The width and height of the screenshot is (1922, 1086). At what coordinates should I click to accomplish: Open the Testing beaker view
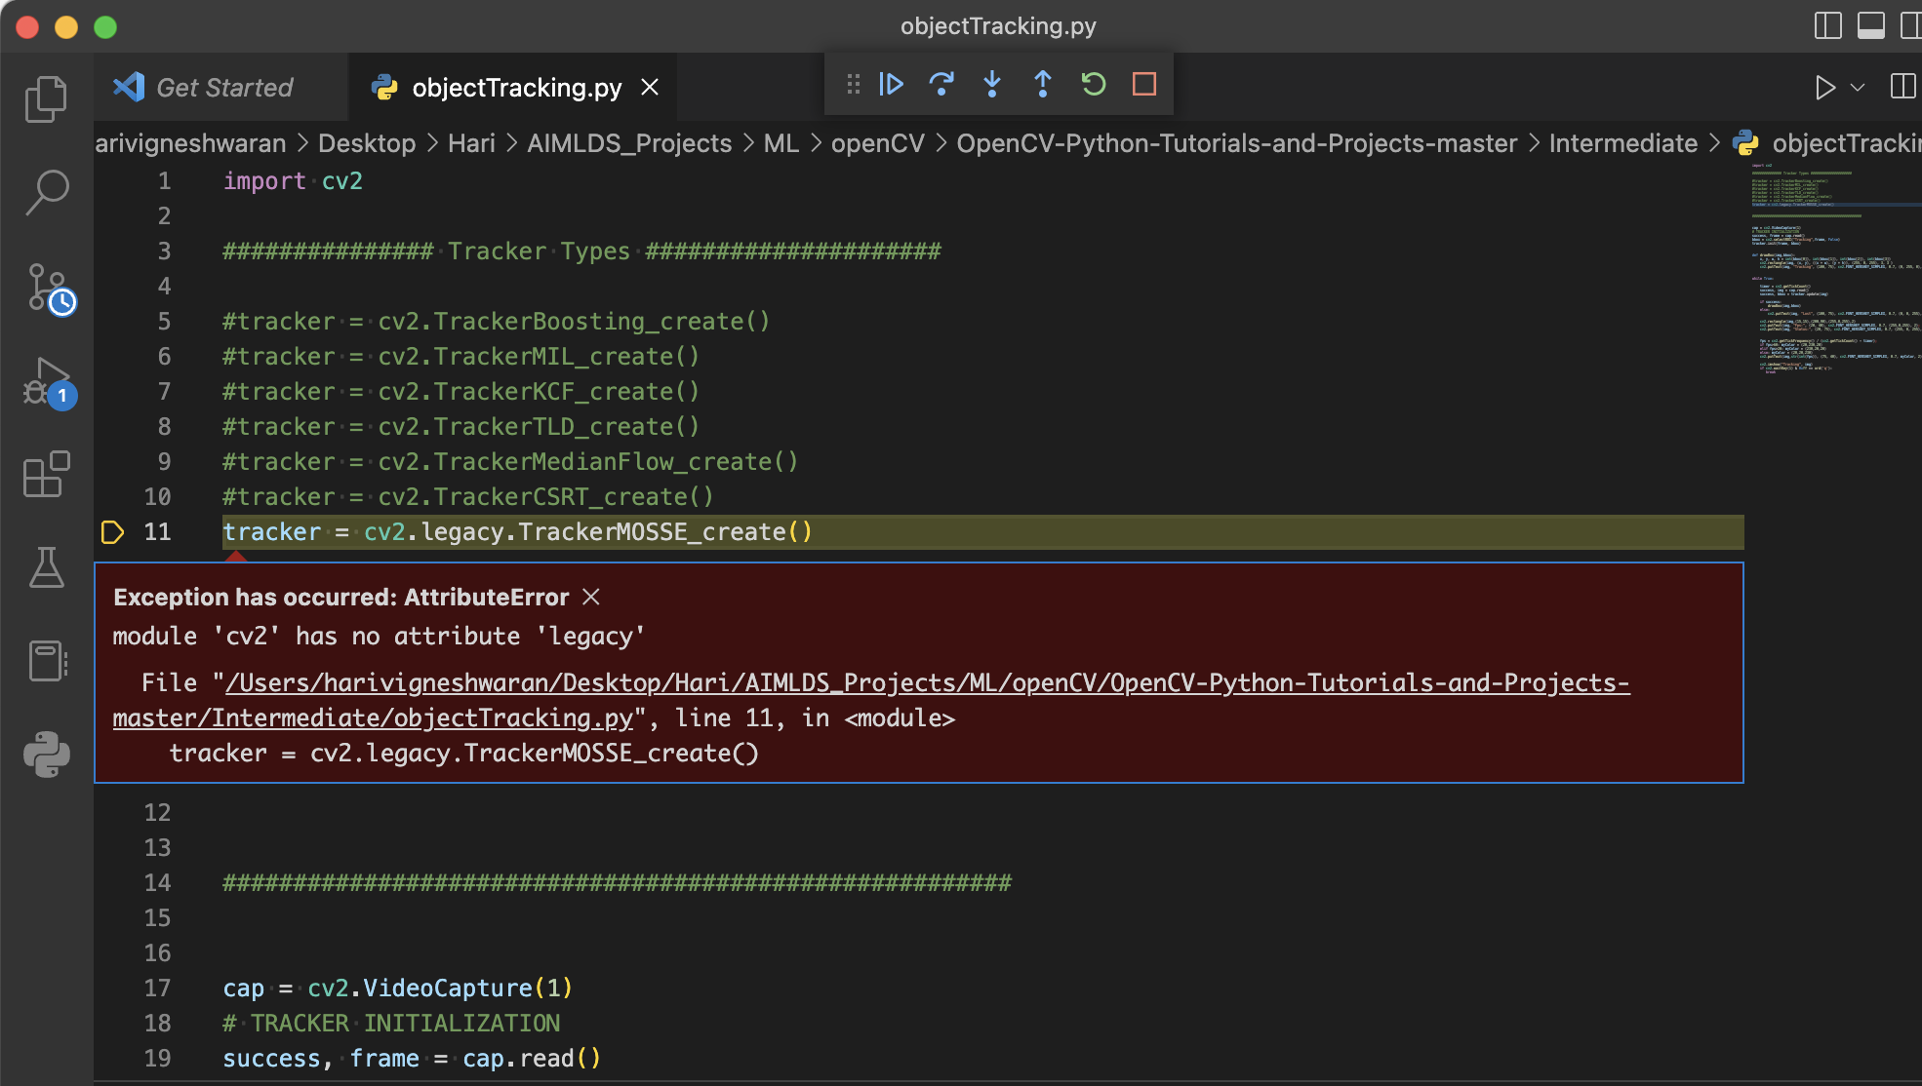pos(46,568)
